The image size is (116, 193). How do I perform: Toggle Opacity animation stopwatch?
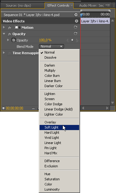tap(14, 40)
